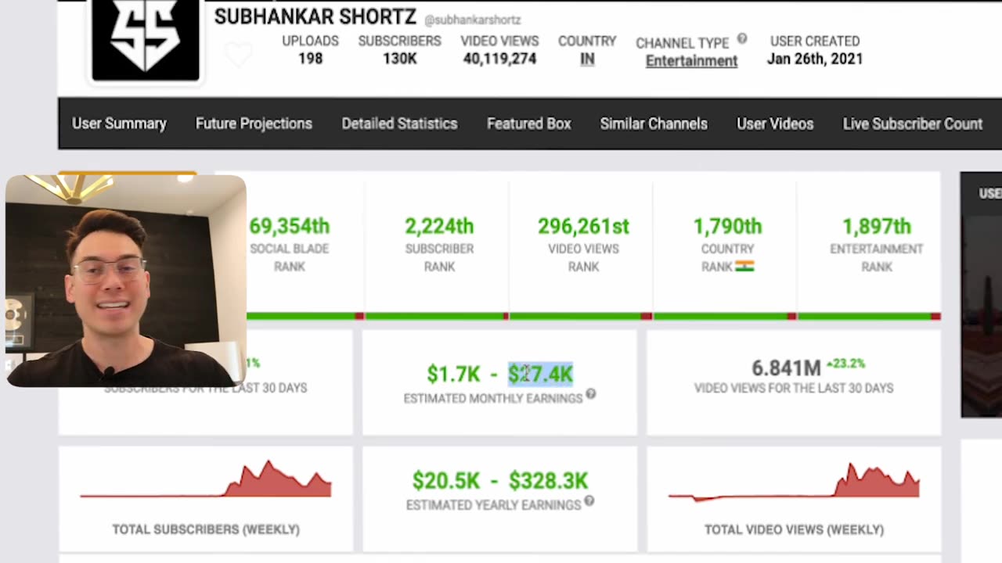Screen dimensions: 1002x563
Task: Open the User Videos tab
Action: pos(775,124)
